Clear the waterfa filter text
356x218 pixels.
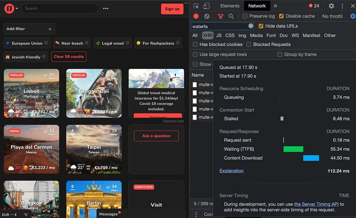click(251, 26)
